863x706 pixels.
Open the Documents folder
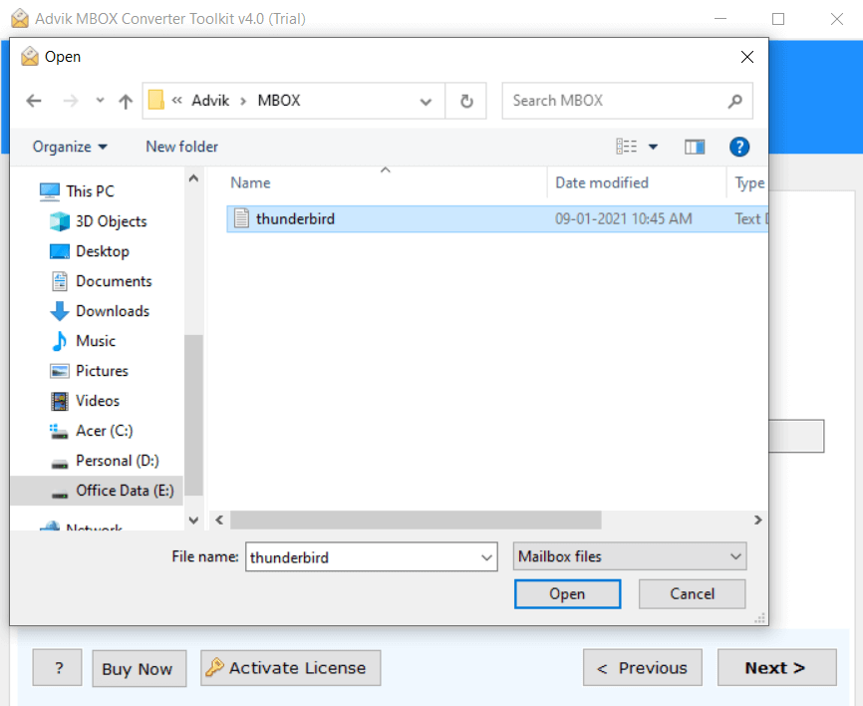point(101,281)
